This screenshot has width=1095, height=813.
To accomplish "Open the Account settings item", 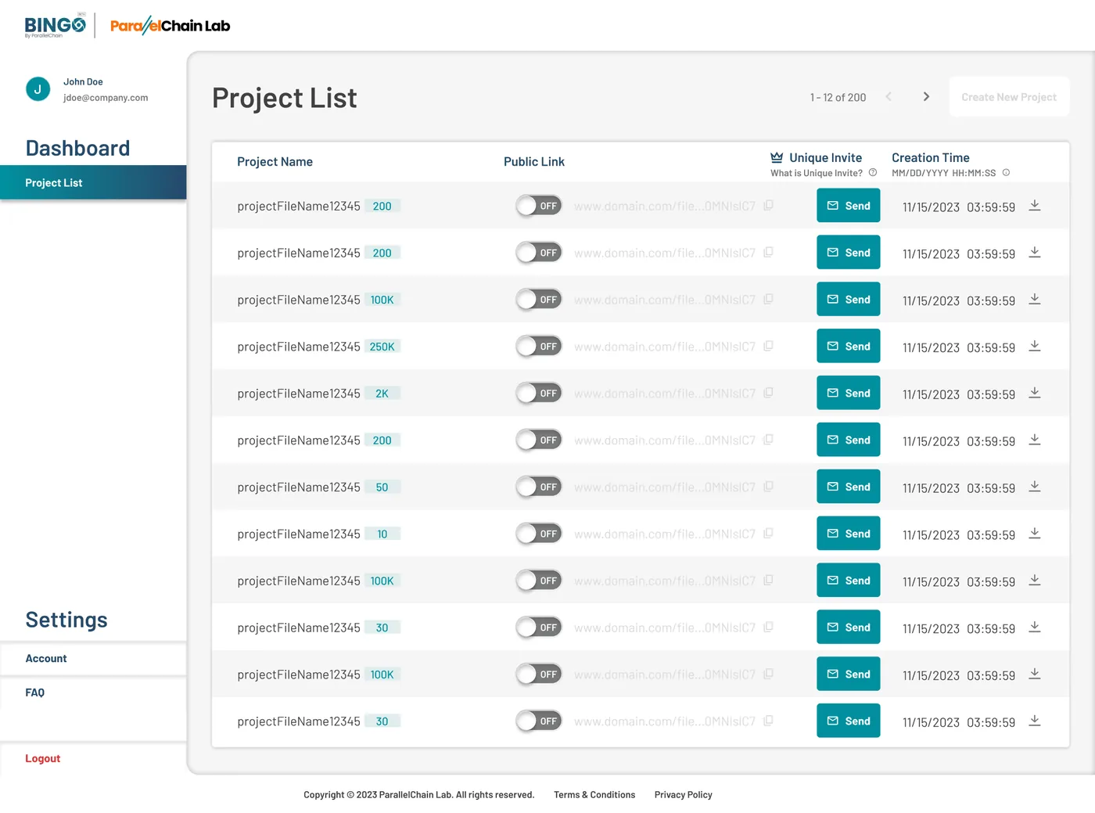I will [x=93, y=659].
